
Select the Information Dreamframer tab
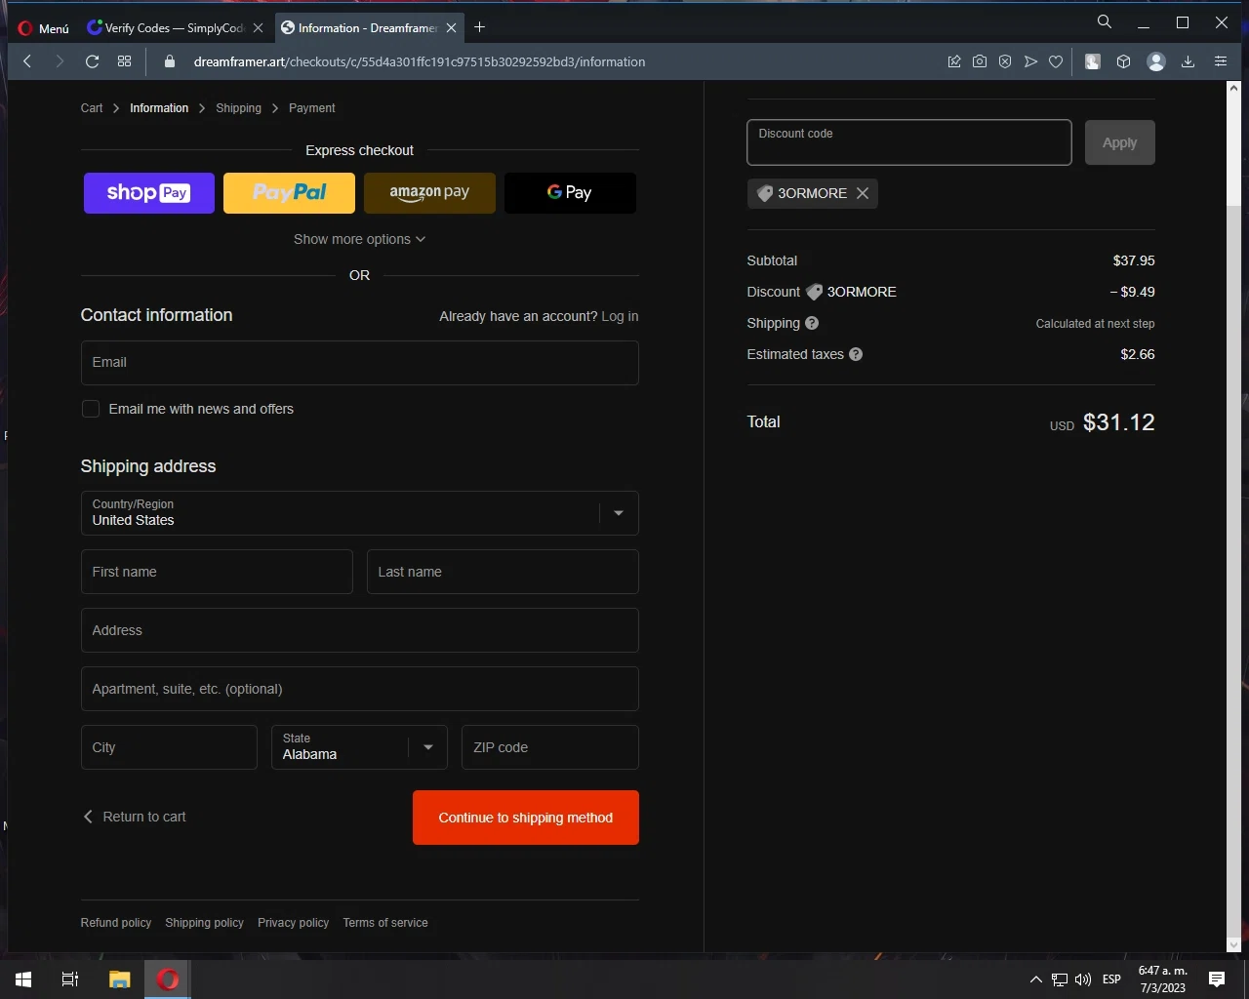click(360, 28)
